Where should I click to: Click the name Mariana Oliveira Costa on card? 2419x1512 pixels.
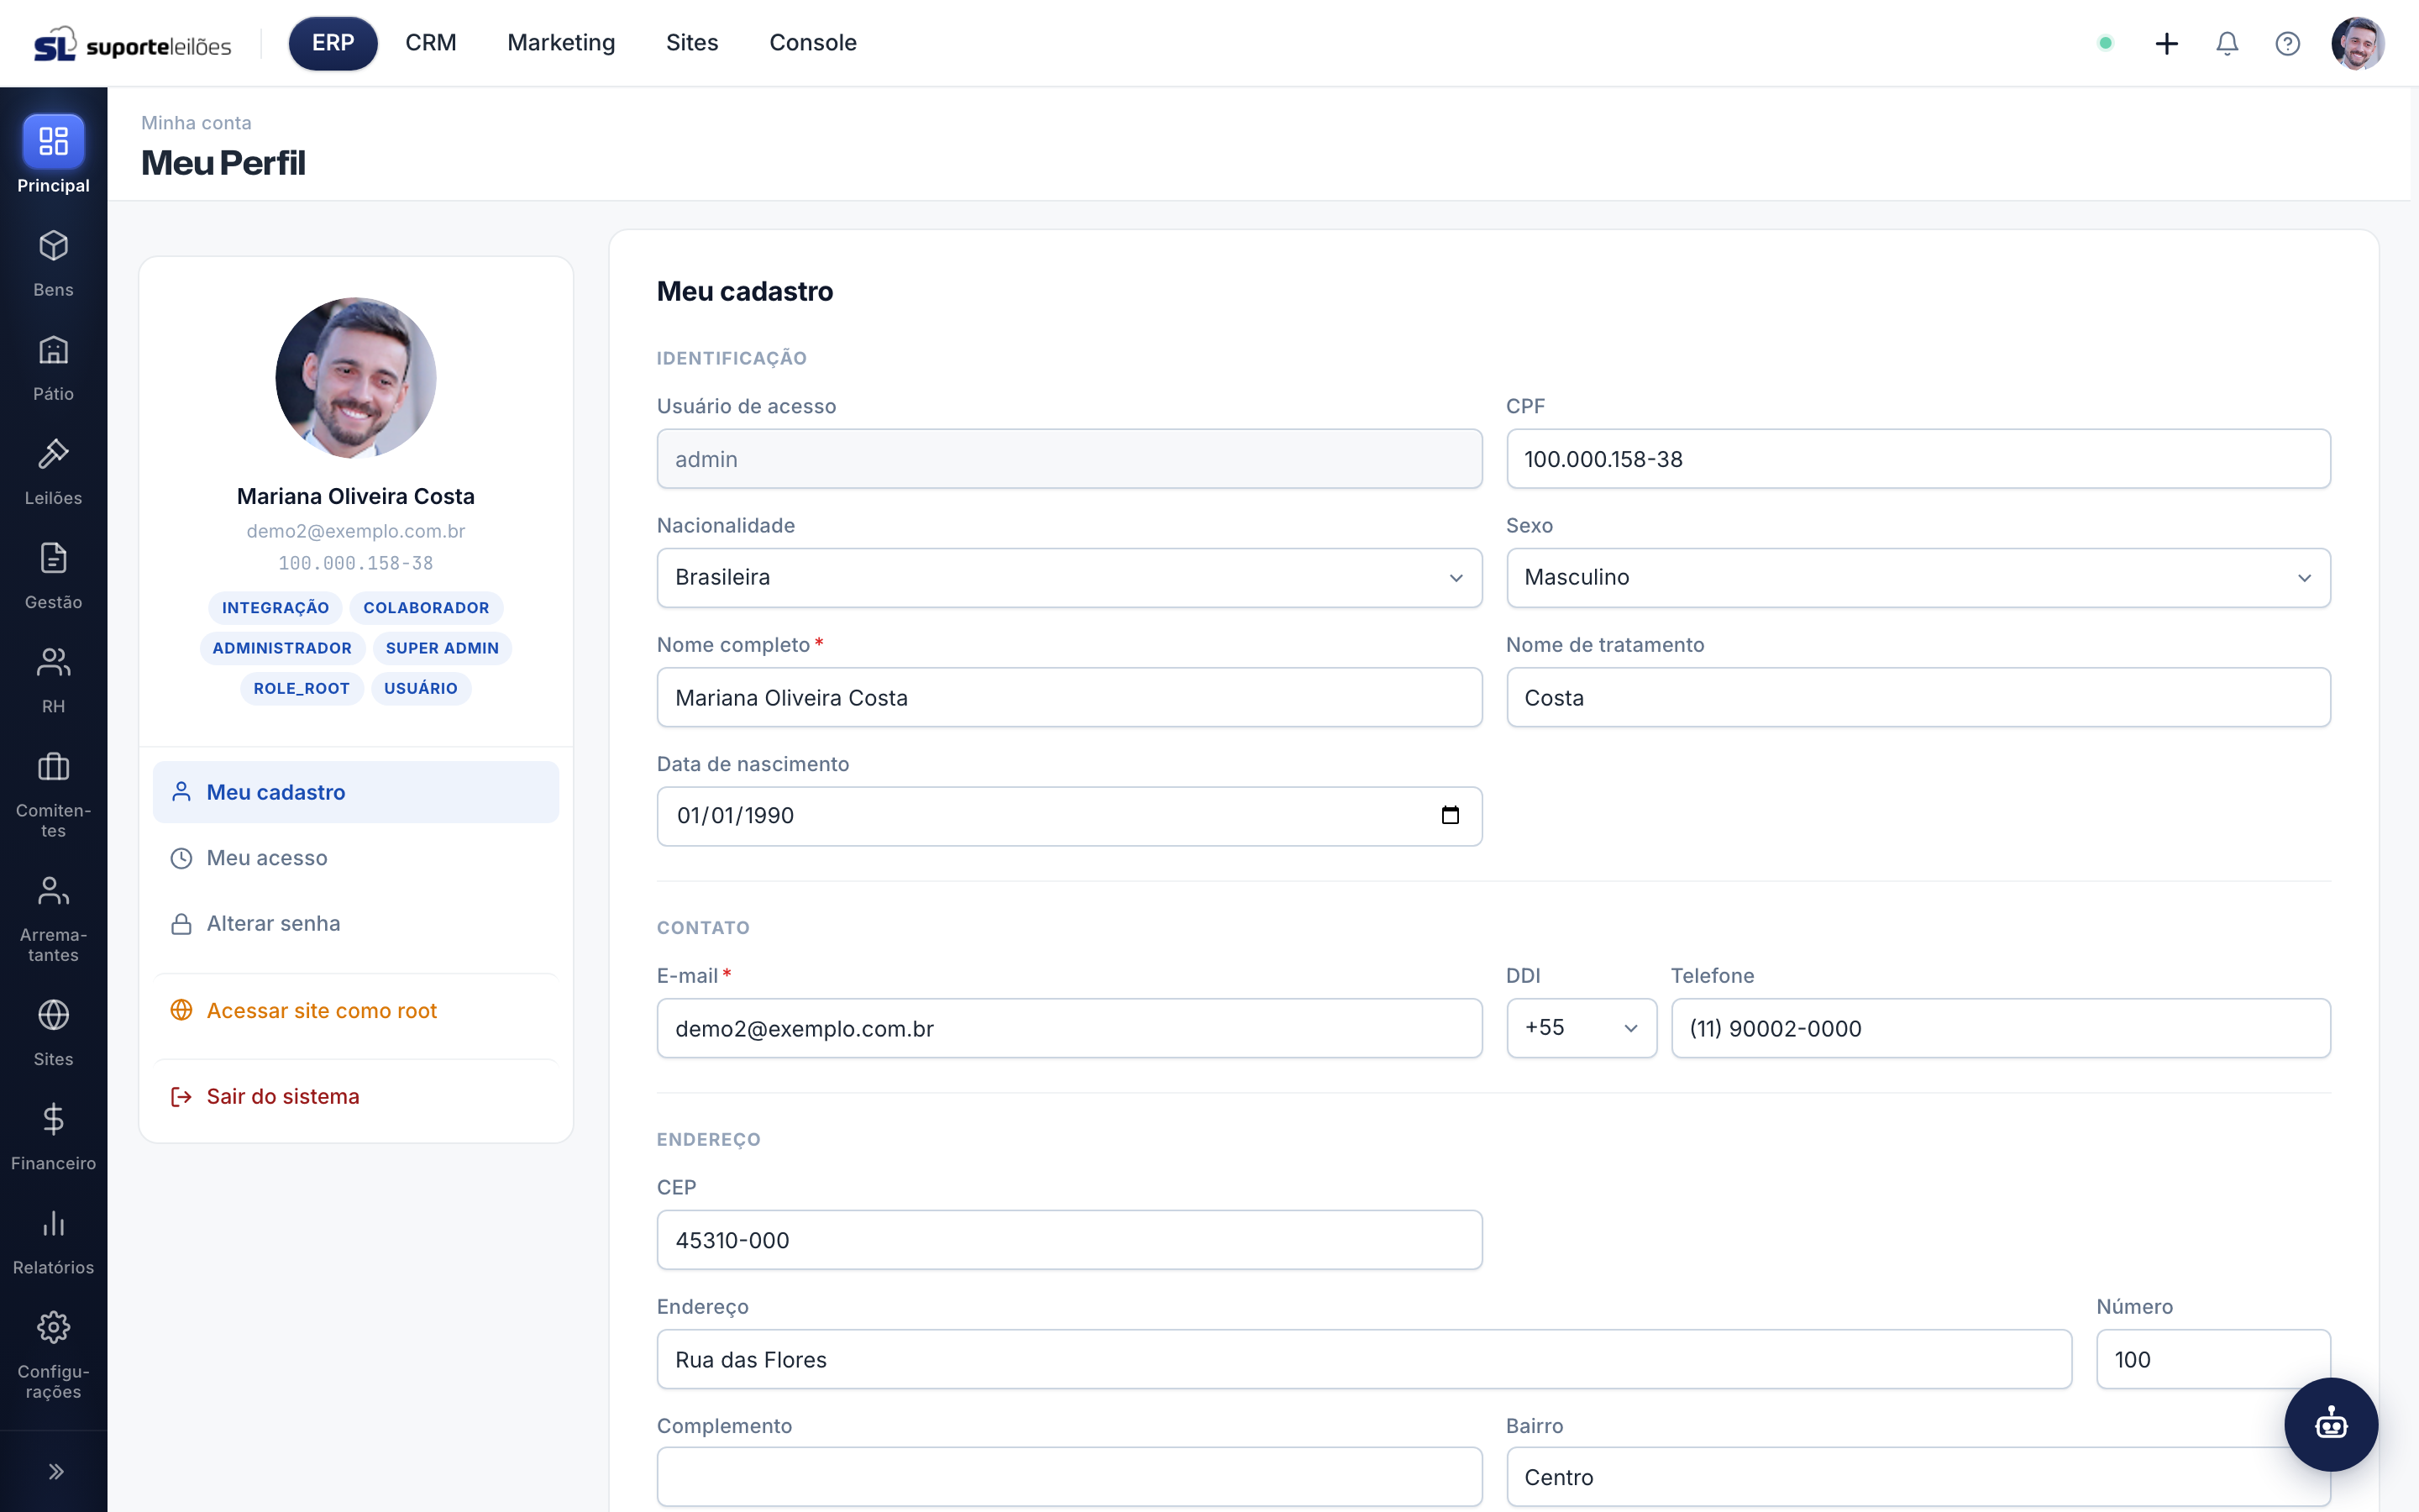coord(356,497)
